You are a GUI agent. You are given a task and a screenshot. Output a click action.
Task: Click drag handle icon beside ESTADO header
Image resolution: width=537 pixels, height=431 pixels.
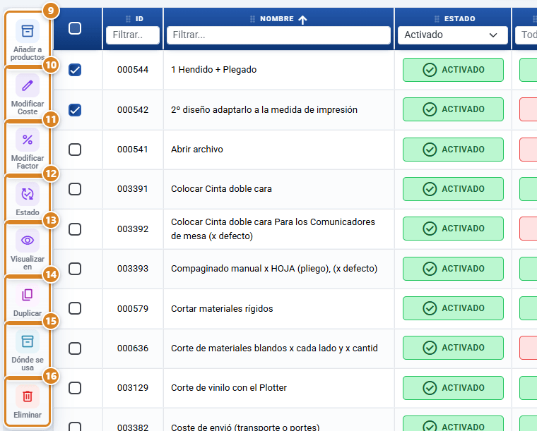(437, 19)
